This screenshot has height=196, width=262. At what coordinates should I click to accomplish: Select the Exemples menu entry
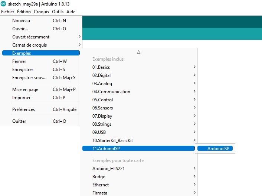[41, 53]
